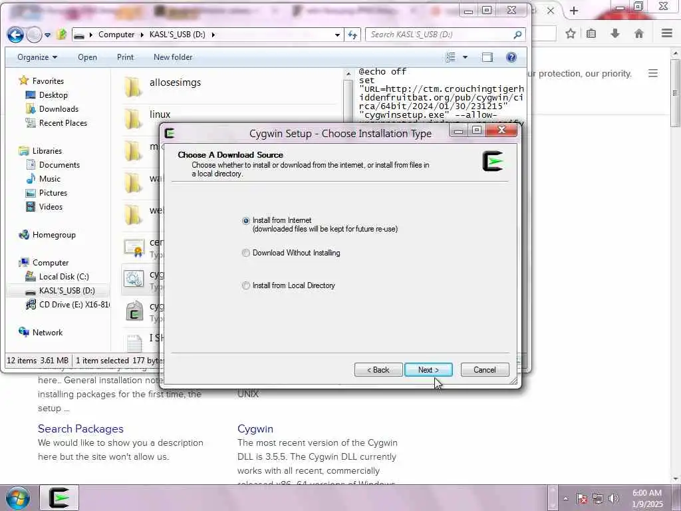Click taskbar clock showing 6:00 AM
Screen dimensions: 681x511
pos(647,498)
